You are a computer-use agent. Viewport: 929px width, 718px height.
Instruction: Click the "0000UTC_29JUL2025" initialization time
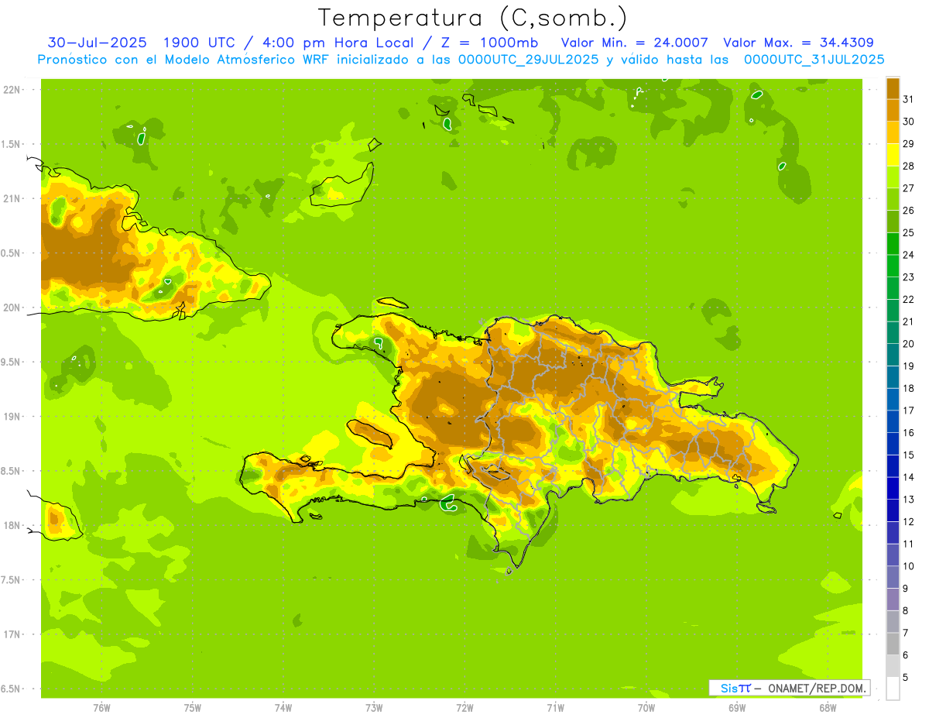pyautogui.click(x=528, y=60)
